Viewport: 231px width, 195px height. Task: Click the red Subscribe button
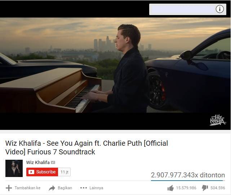click(x=42, y=172)
